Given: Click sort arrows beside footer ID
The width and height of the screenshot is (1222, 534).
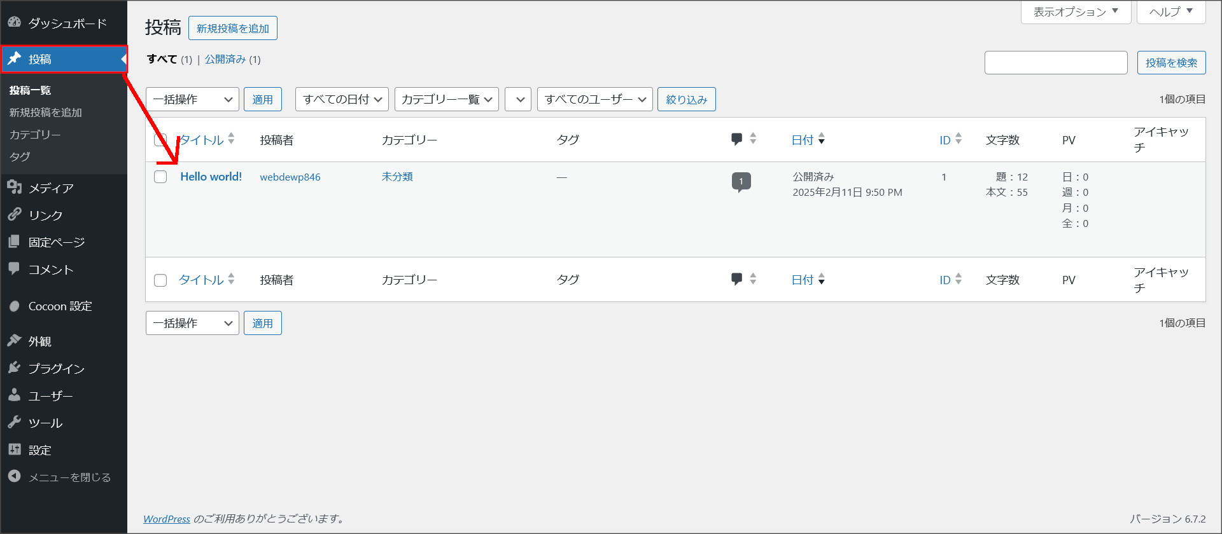Looking at the screenshot, I should pos(959,278).
